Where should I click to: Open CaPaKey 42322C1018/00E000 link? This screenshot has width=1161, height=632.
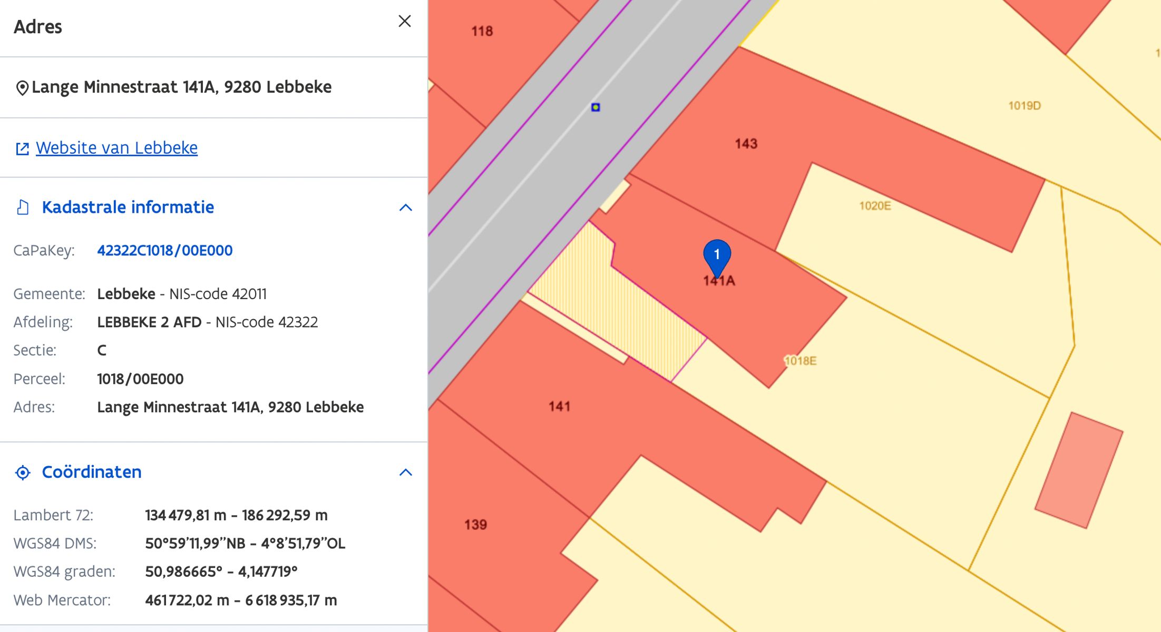click(165, 251)
